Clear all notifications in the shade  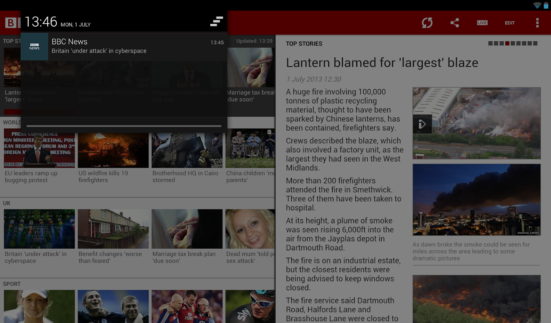pyautogui.click(x=216, y=22)
